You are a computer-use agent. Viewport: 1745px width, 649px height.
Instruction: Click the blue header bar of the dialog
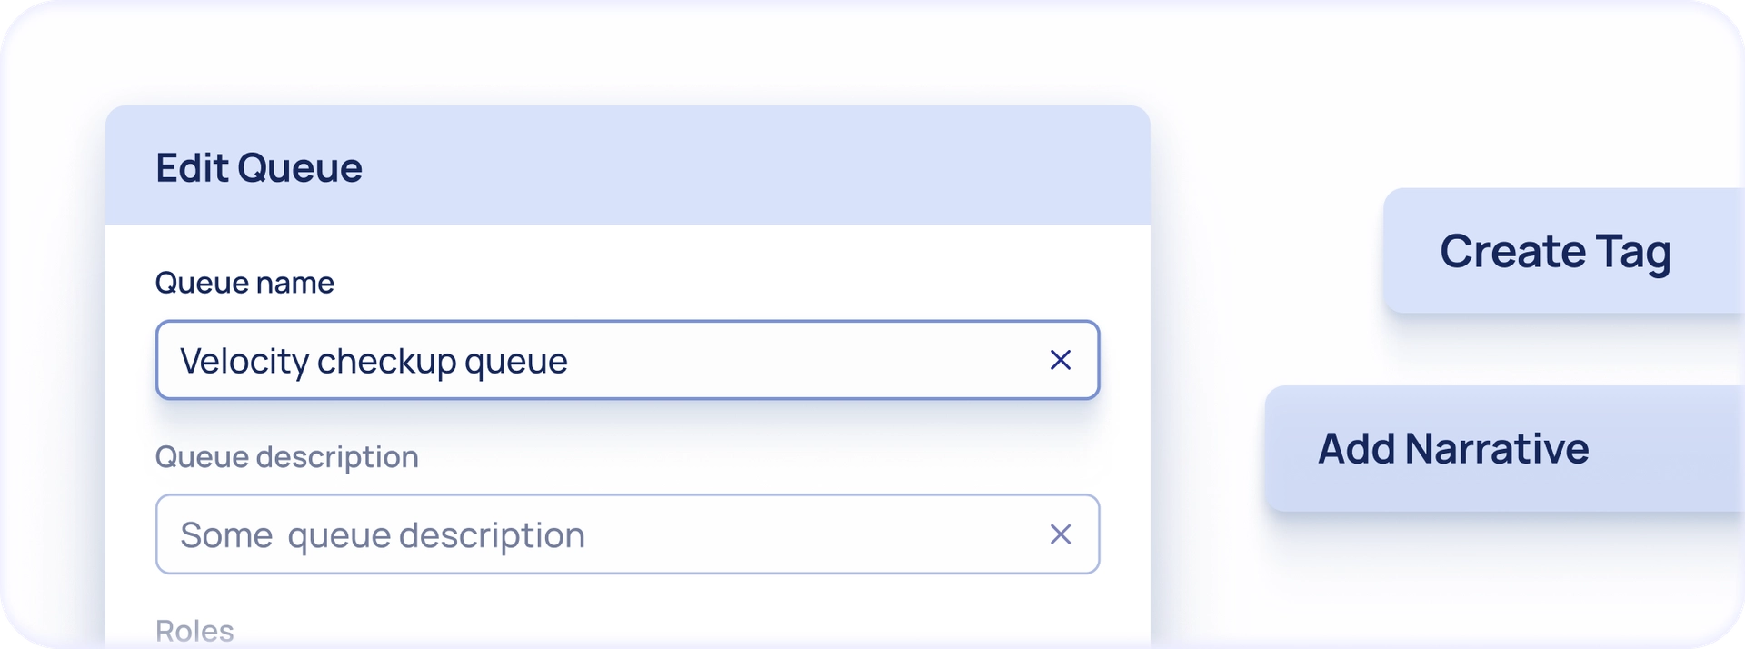click(x=628, y=165)
